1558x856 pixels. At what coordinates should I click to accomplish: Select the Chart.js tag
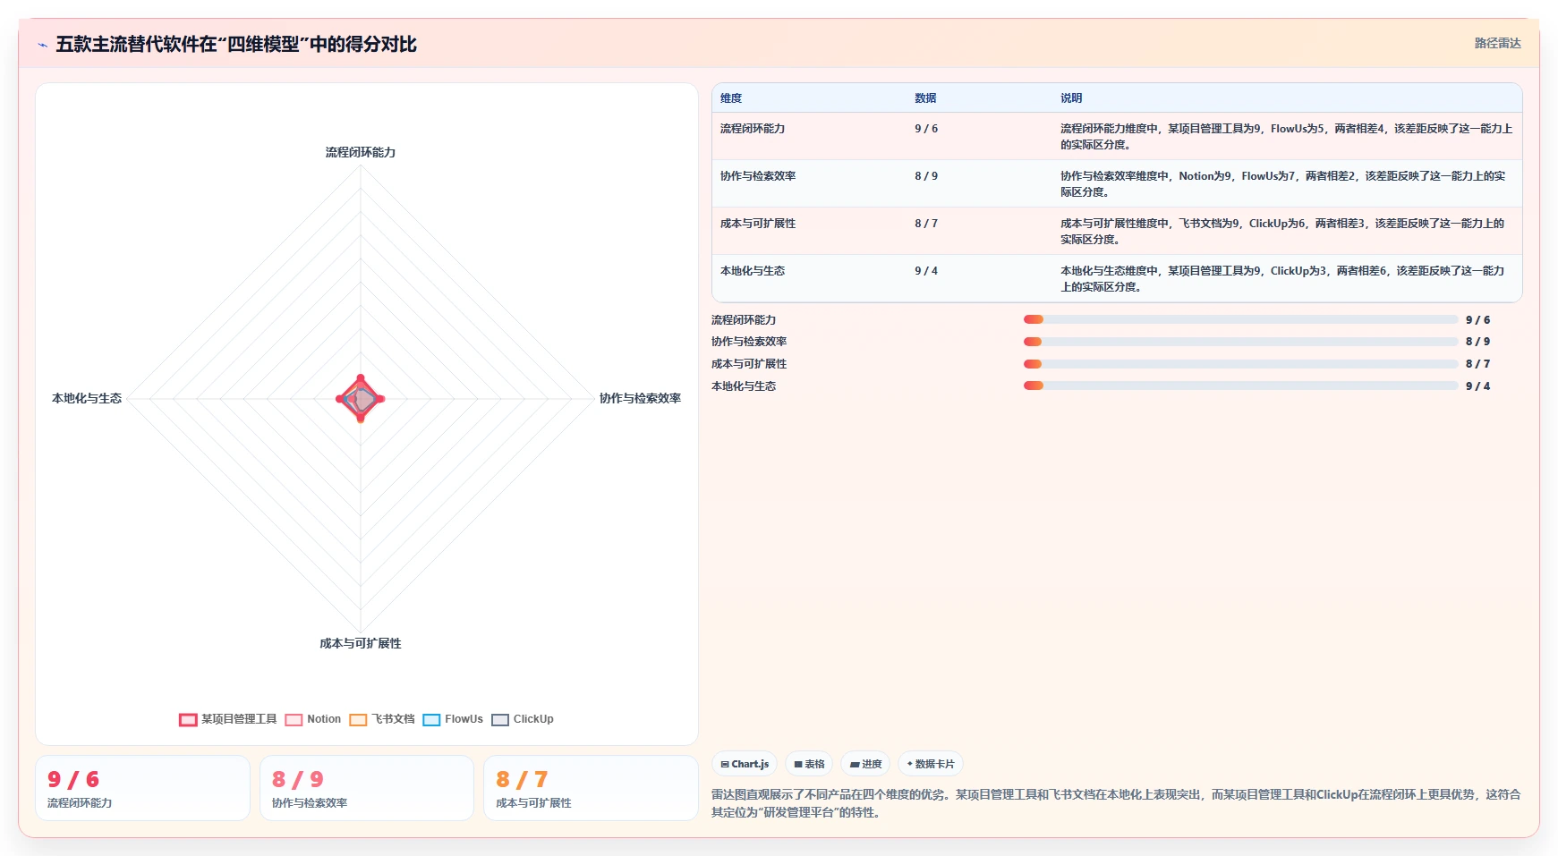click(745, 764)
